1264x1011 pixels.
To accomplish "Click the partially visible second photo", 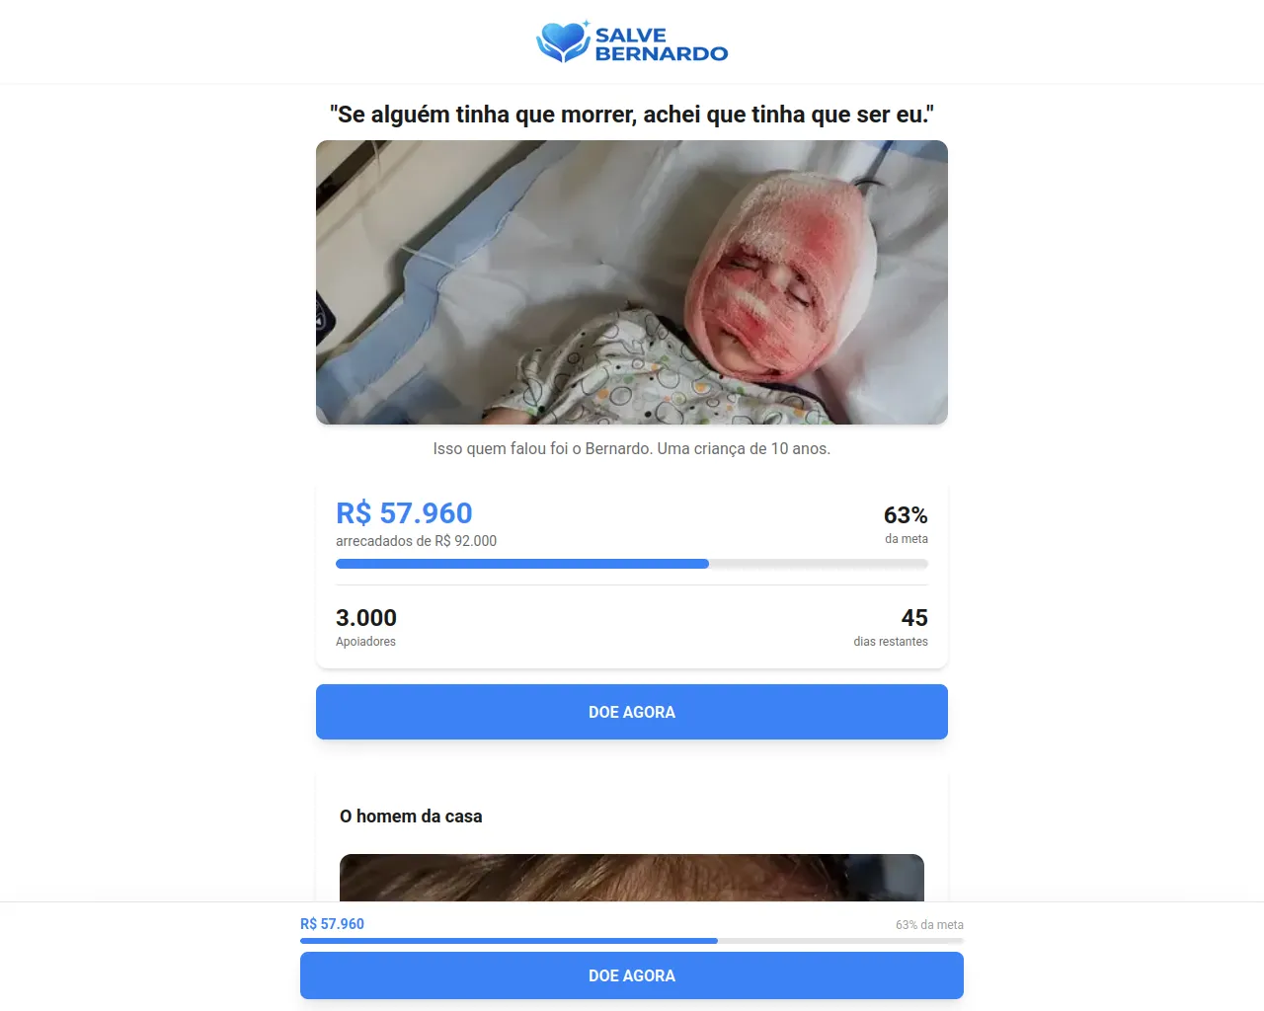I will coord(632,878).
